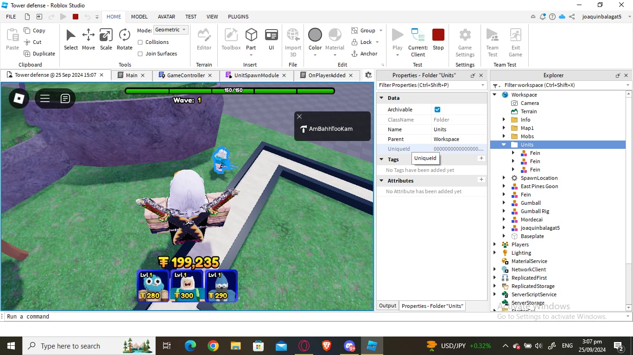
Task: Open the Mode Geometric dropdown
Action: 171,30
